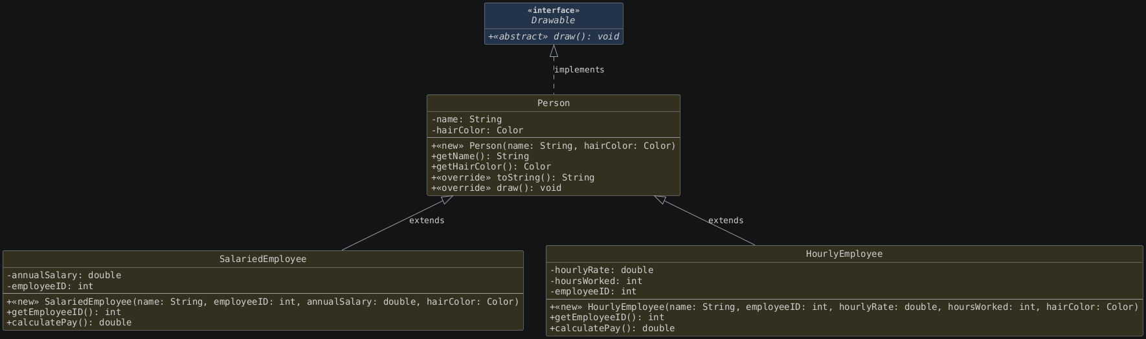The height and width of the screenshot is (339, 1146).
Task: Select getEmployeeID(): int in SalariedEmployee
Action: pos(64,312)
